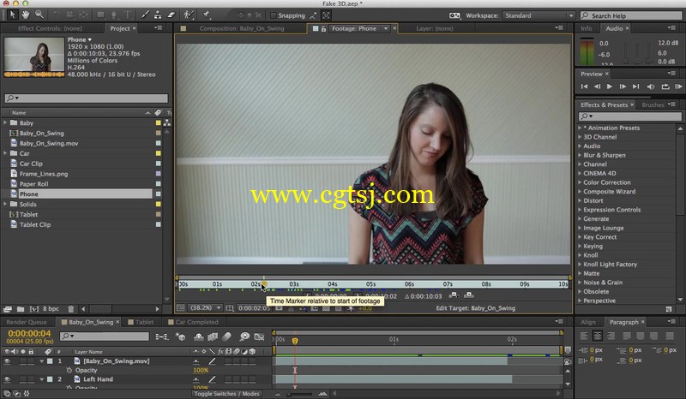Select the Roto Brush tool
The width and height of the screenshot is (686, 399).
pyautogui.click(x=188, y=15)
